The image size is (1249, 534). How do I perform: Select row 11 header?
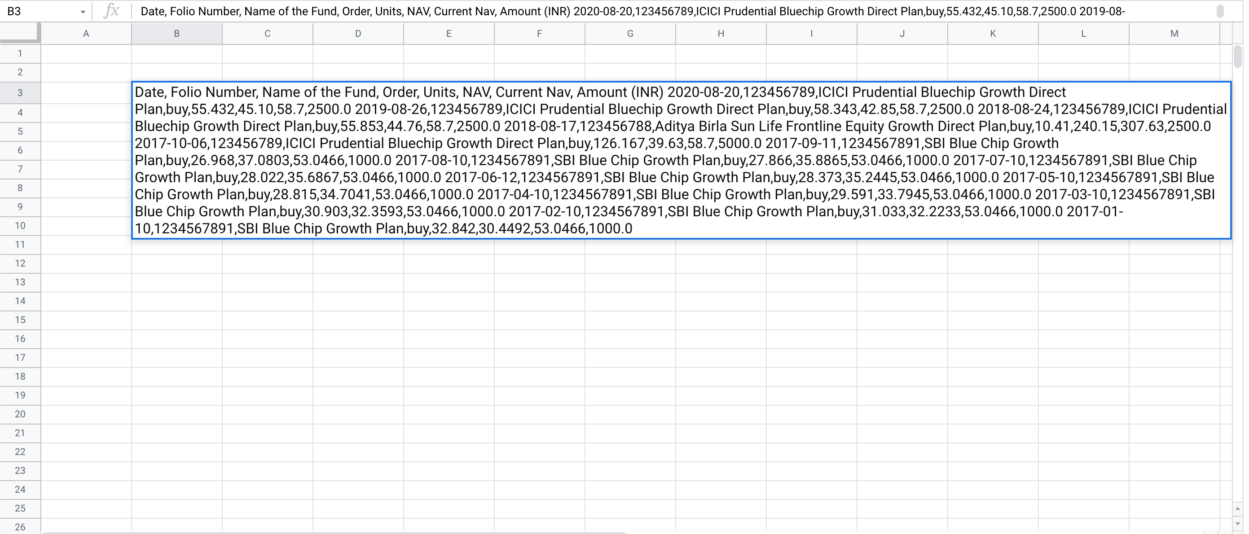click(x=20, y=245)
